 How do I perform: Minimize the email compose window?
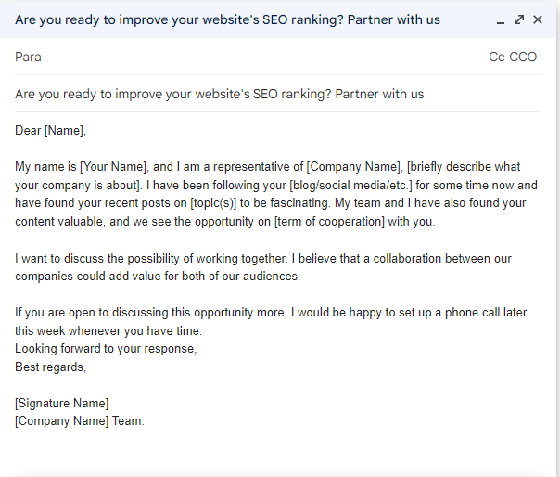501,20
